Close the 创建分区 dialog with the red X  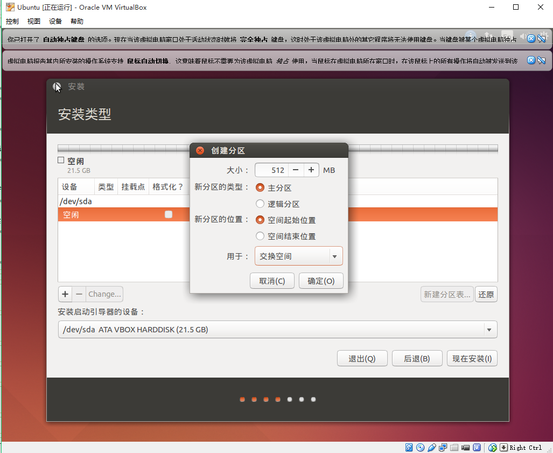(200, 151)
